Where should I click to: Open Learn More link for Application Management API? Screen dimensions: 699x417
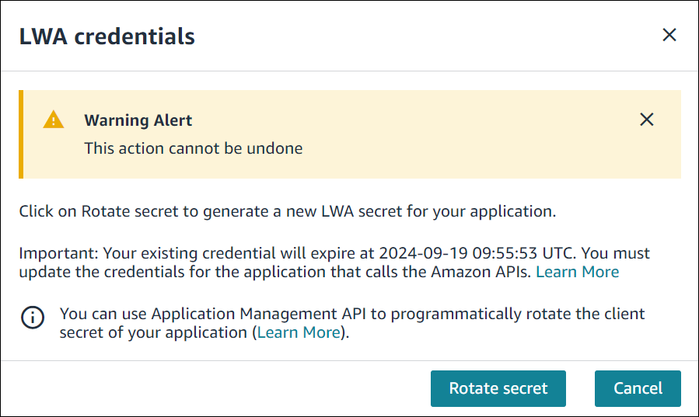point(299,332)
